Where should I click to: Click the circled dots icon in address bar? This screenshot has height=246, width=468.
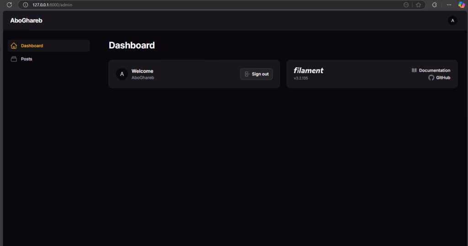tap(406, 5)
